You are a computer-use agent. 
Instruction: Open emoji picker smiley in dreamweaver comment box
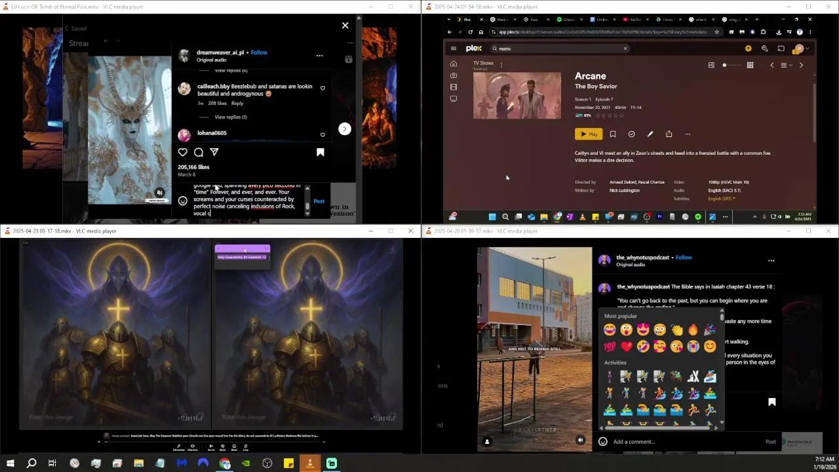pyautogui.click(x=183, y=201)
